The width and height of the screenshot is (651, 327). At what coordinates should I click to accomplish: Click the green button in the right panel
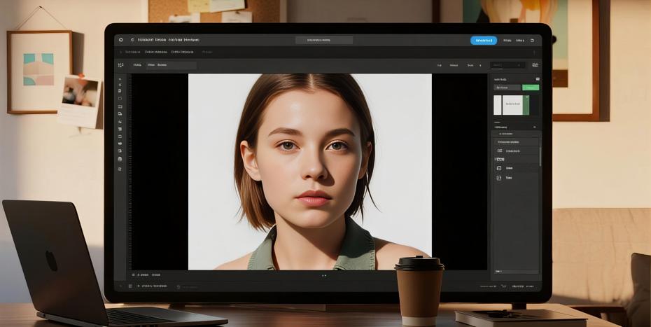click(x=531, y=88)
